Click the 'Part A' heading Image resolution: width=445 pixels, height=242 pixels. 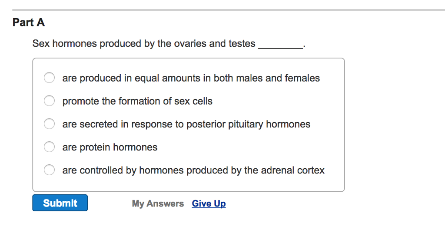click(29, 23)
